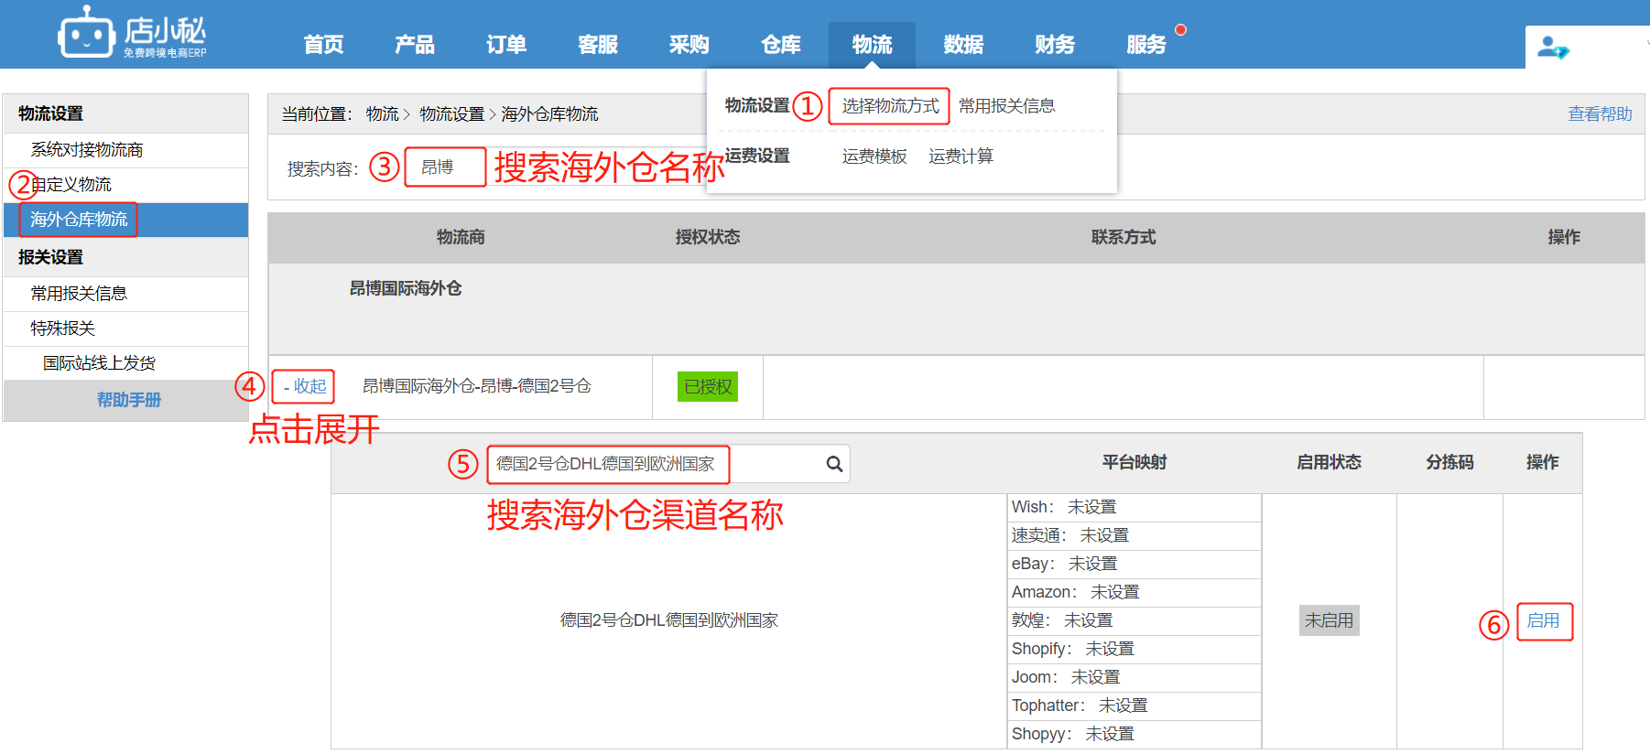
Task: Select 海外仓库物流 in sidebar
Action: [x=125, y=220]
